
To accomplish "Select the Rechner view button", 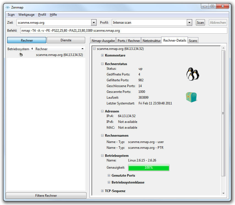I will [27, 40].
